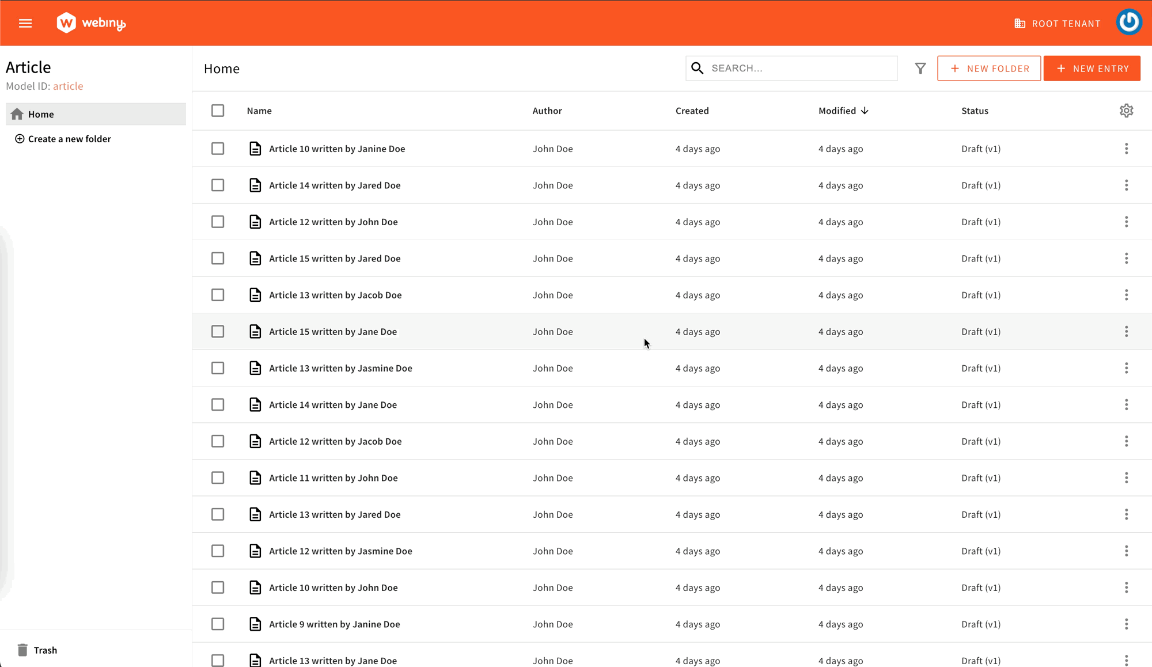Click the filter icon near search bar
Screen dimensions: 1152x667
(919, 69)
